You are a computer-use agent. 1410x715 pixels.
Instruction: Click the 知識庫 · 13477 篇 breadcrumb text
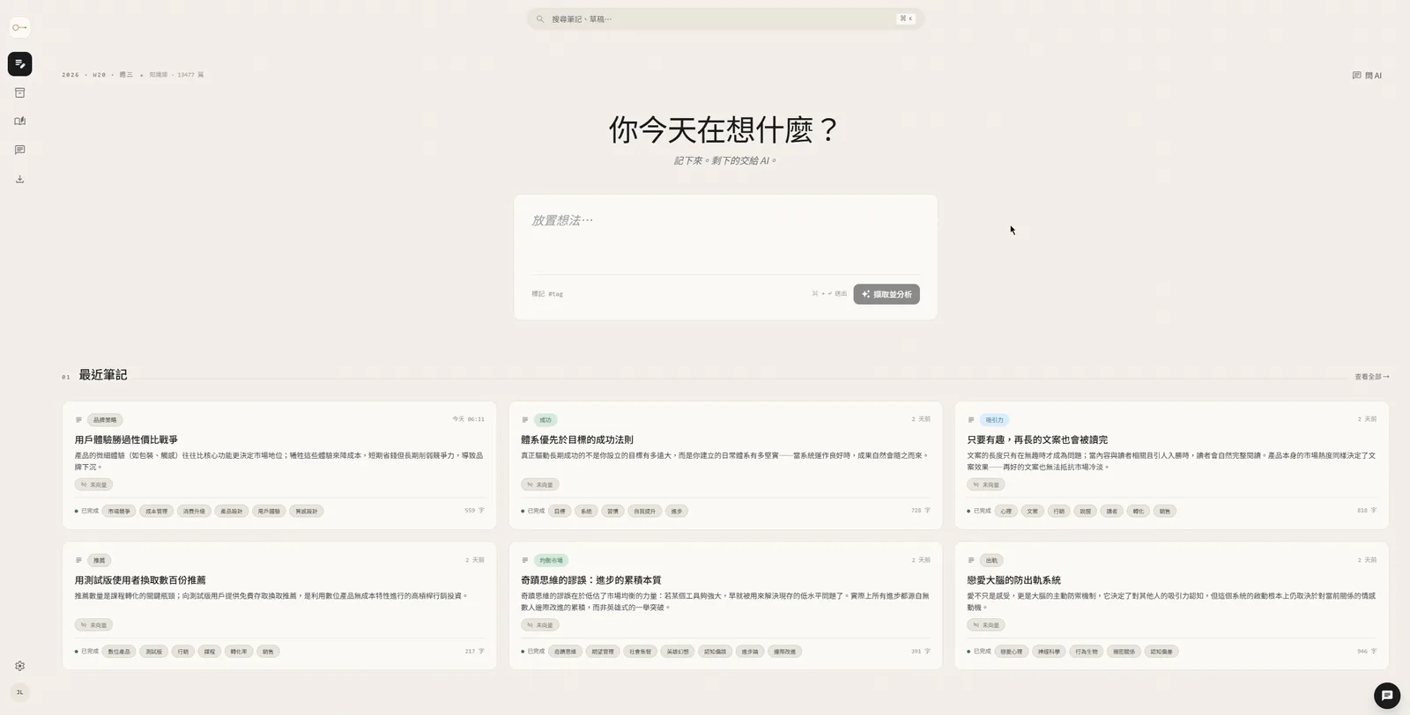click(x=176, y=75)
